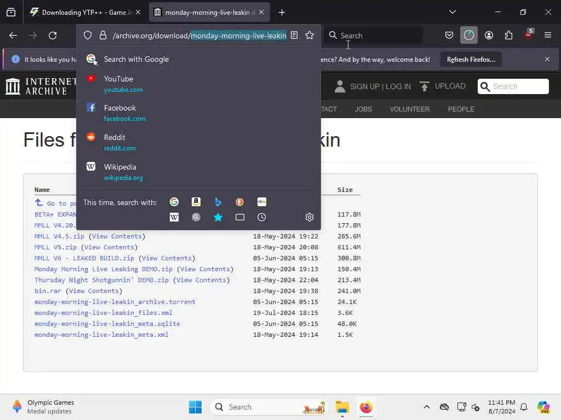
Task: Open monday-morning-live-leakin_files.xml
Action: click(104, 313)
